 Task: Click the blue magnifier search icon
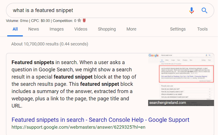pyautogui.click(x=204, y=10)
